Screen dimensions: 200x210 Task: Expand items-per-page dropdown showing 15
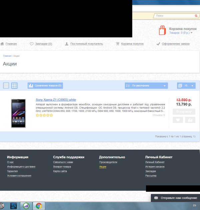click(x=186, y=86)
